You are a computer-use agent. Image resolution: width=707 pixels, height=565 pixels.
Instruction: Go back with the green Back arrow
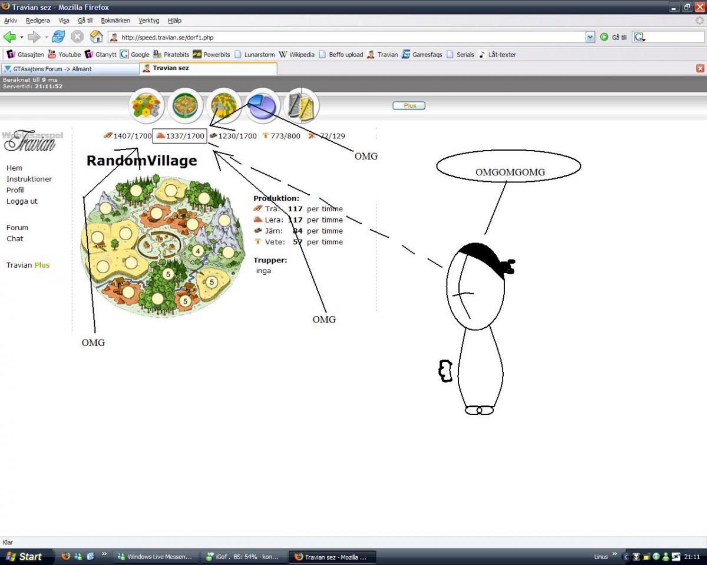(x=10, y=37)
